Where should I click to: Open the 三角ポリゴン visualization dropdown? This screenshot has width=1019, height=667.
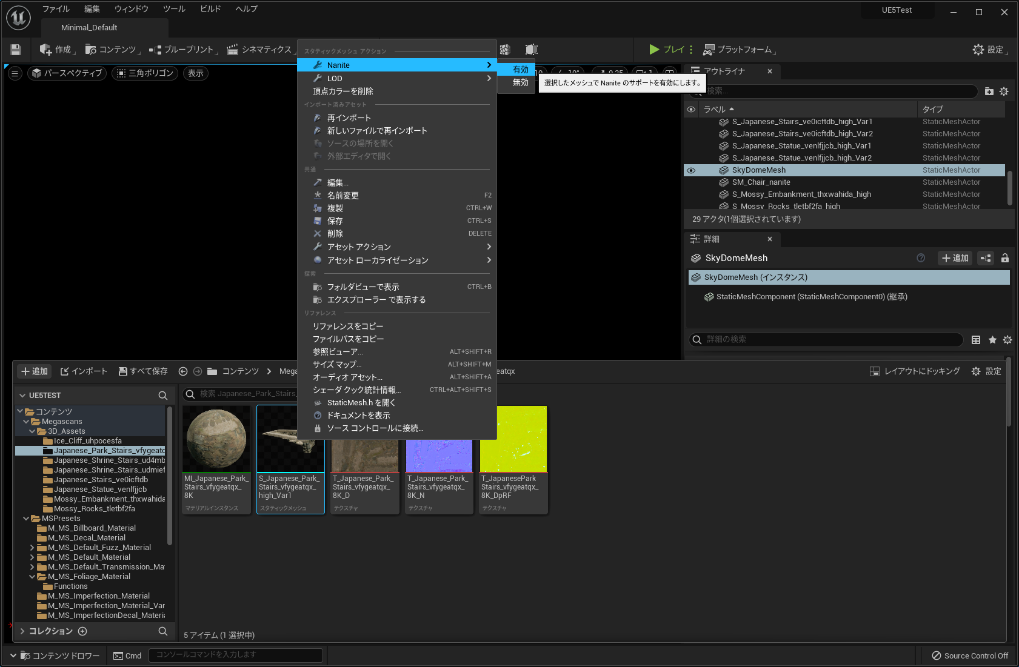[x=145, y=73]
